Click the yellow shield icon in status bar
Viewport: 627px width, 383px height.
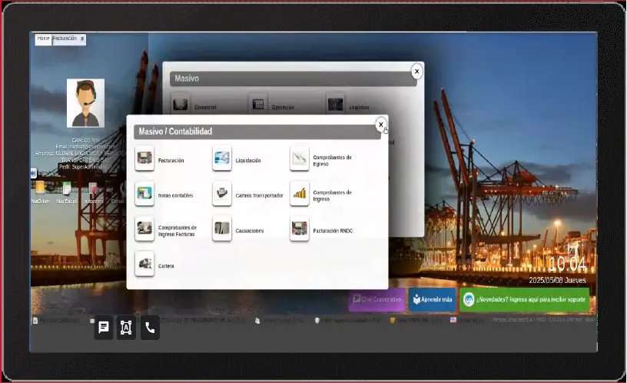393,320
